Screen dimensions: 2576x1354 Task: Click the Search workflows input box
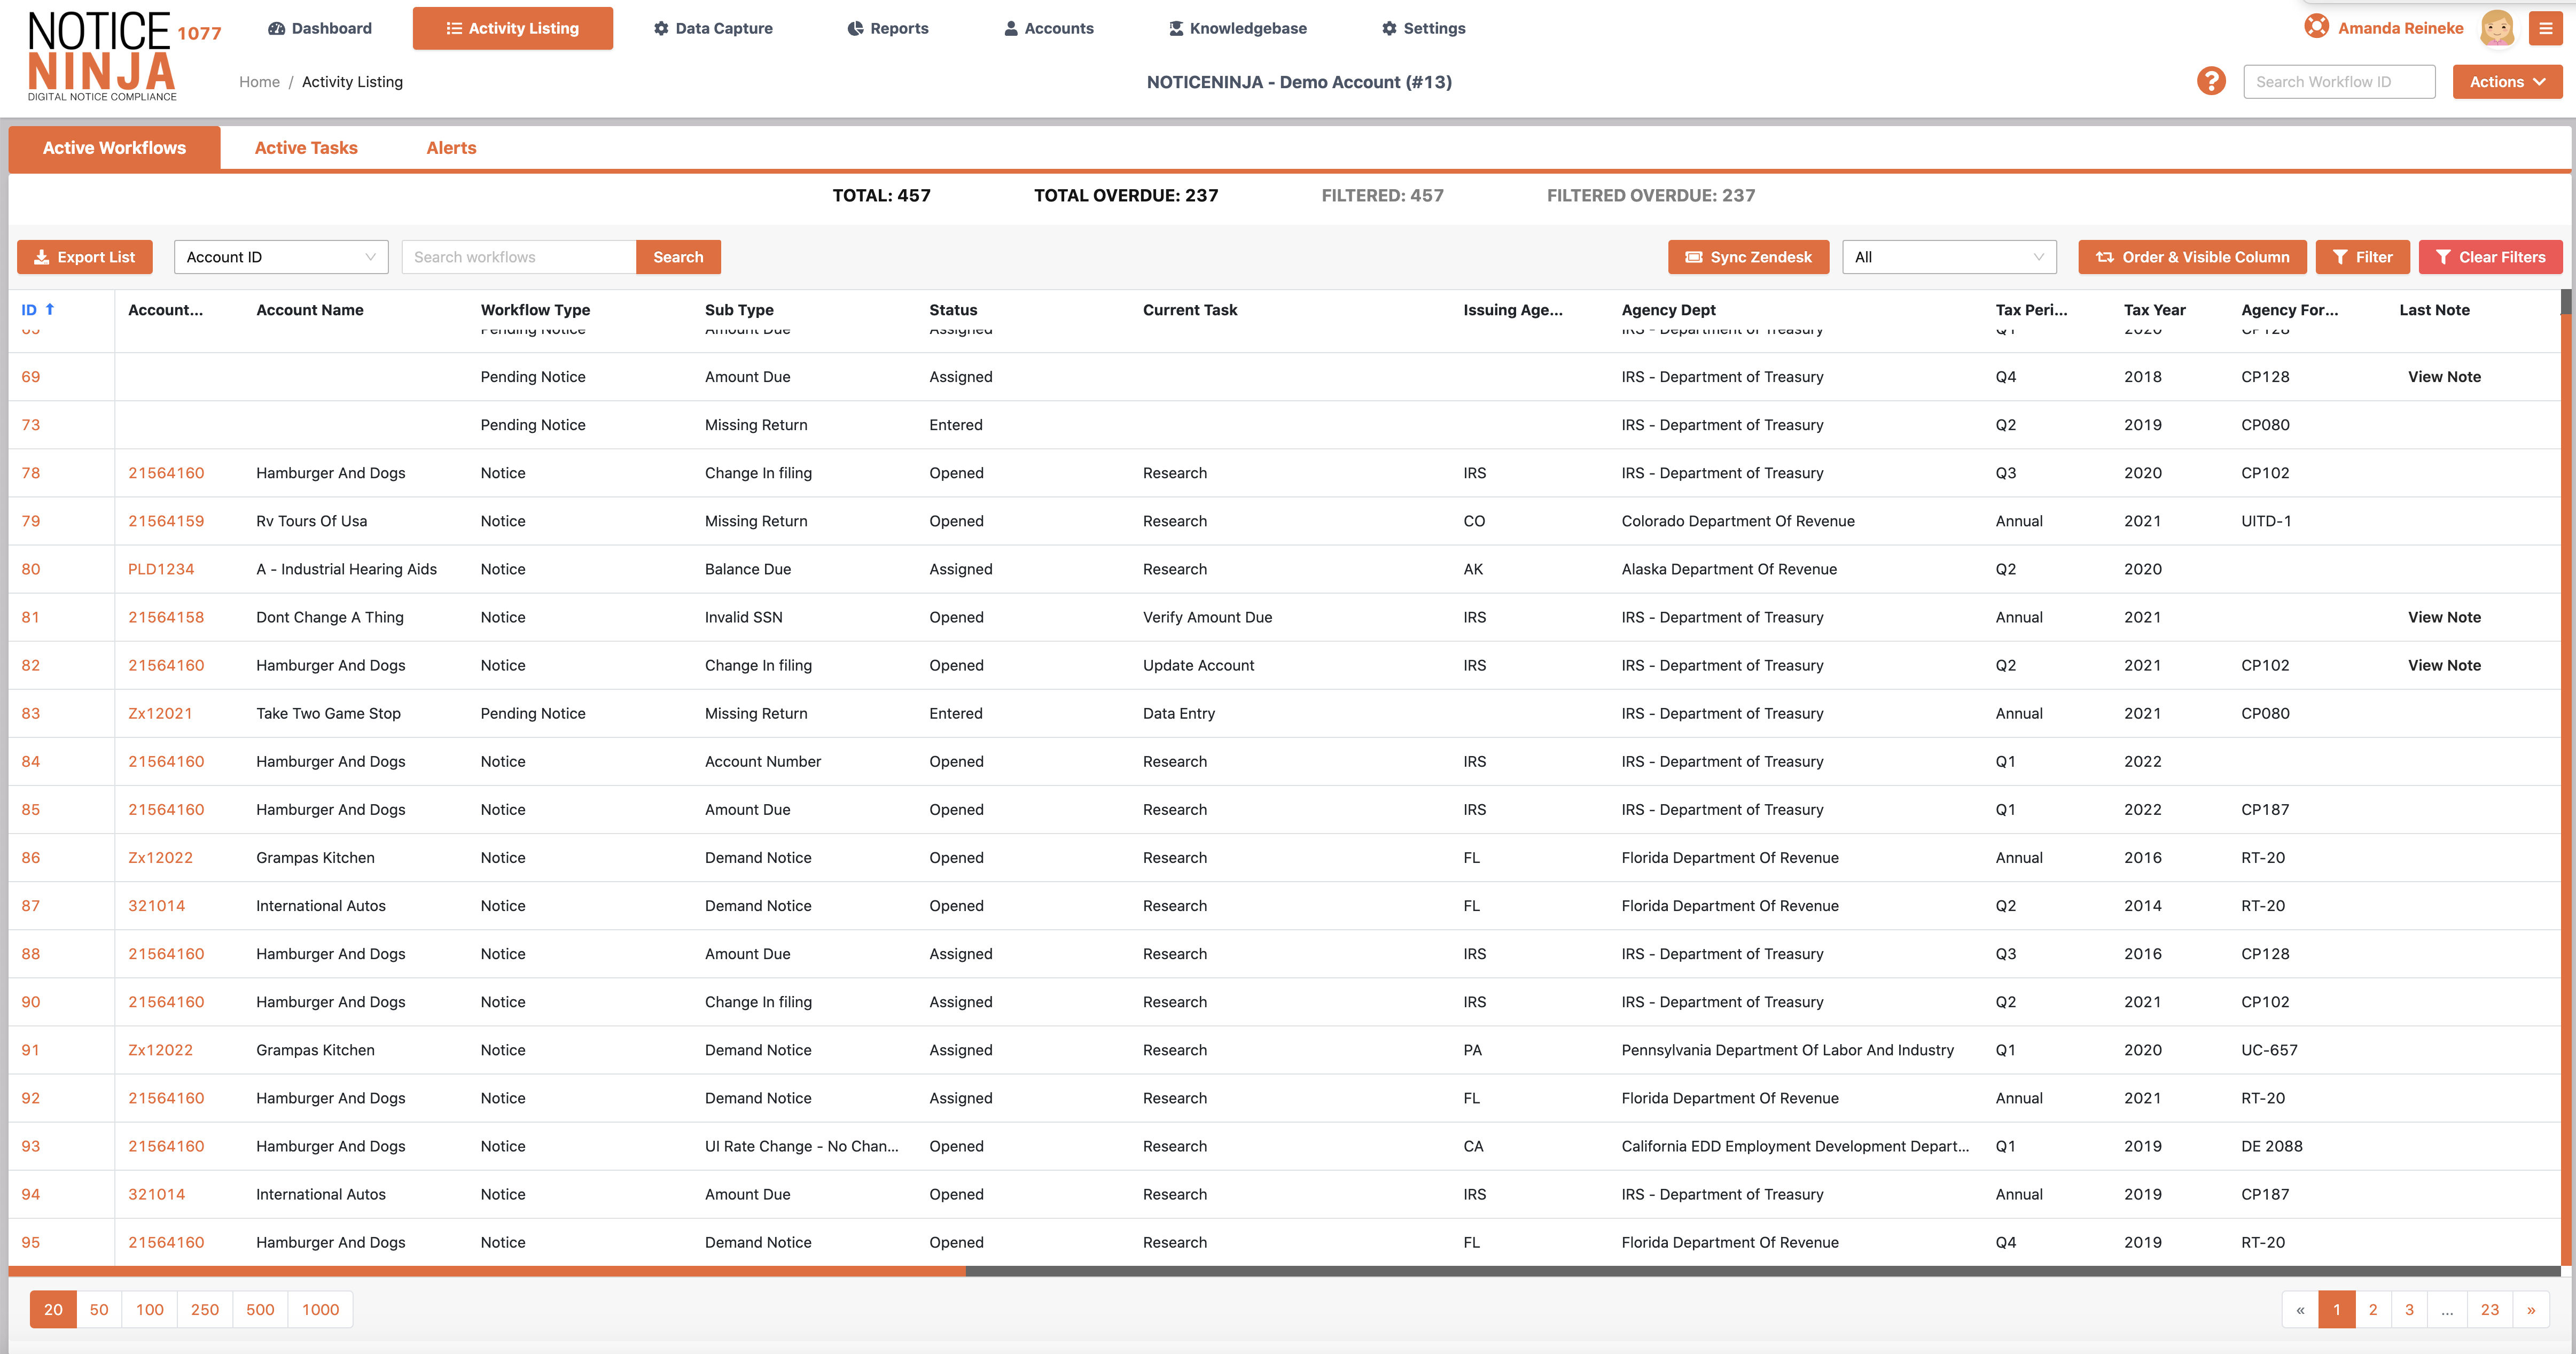pos(519,257)
